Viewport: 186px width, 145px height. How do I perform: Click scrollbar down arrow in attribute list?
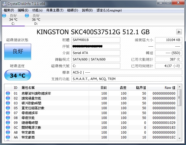[x=179, y=138]
